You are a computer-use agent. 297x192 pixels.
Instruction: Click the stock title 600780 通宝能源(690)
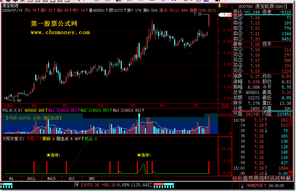(x=262, y=7)
